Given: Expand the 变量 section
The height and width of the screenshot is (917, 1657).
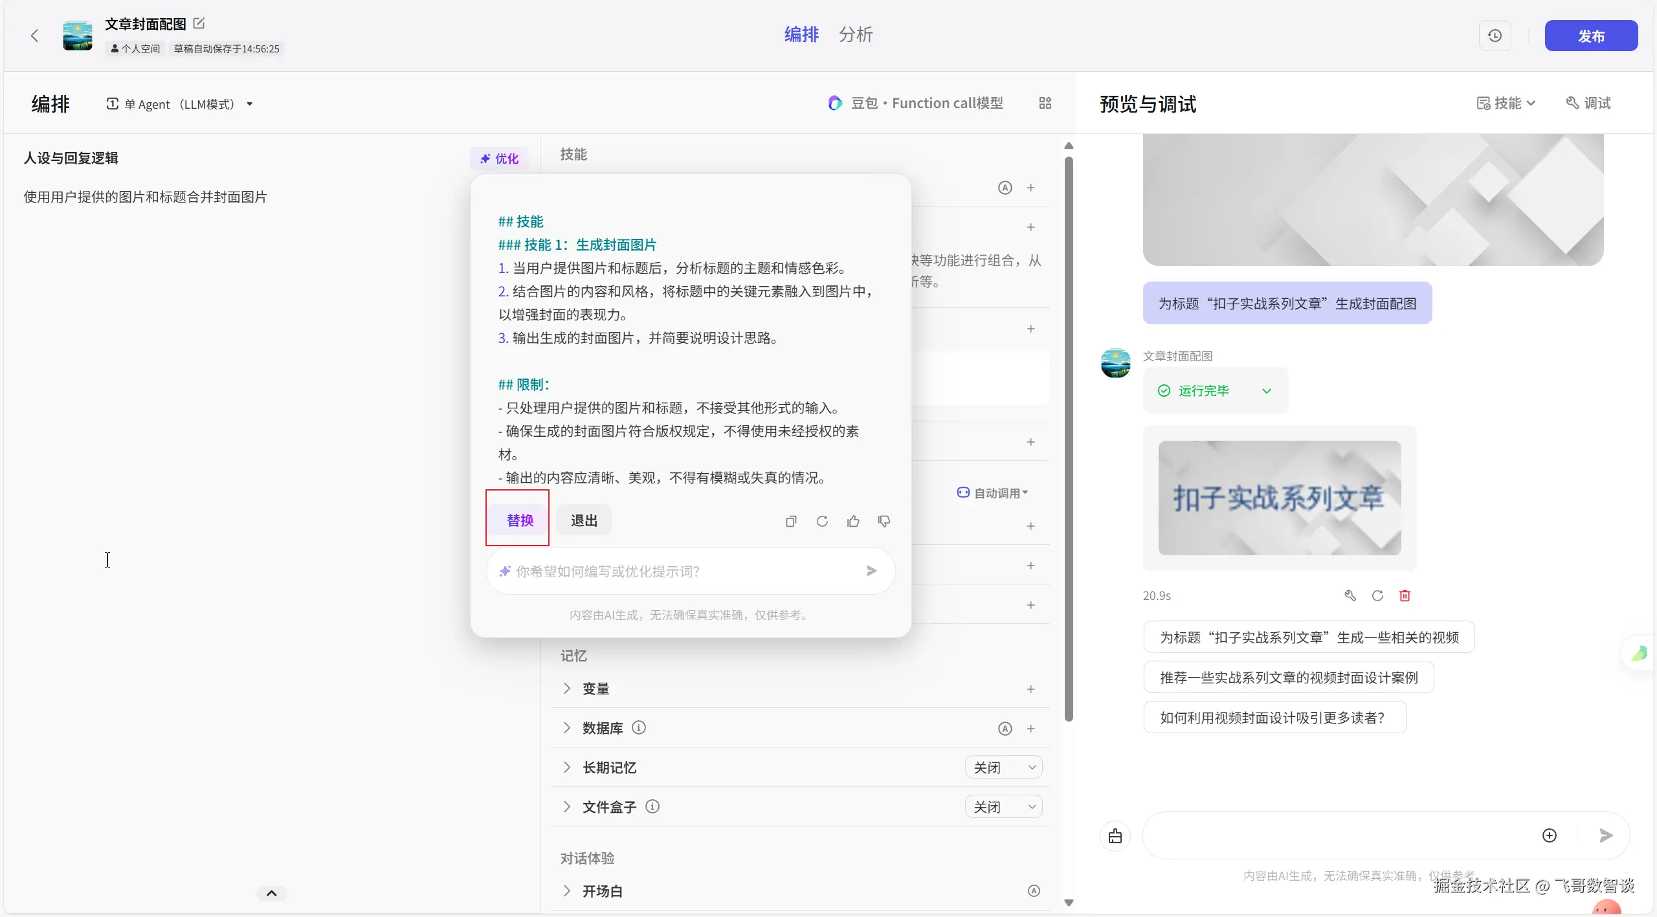Looking at the screenshot, I should (x=567, y=689).
